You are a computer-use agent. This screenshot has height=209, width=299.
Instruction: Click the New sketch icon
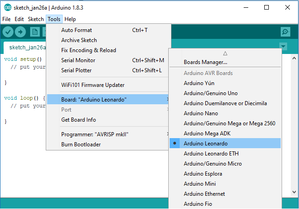coord(35,32)
